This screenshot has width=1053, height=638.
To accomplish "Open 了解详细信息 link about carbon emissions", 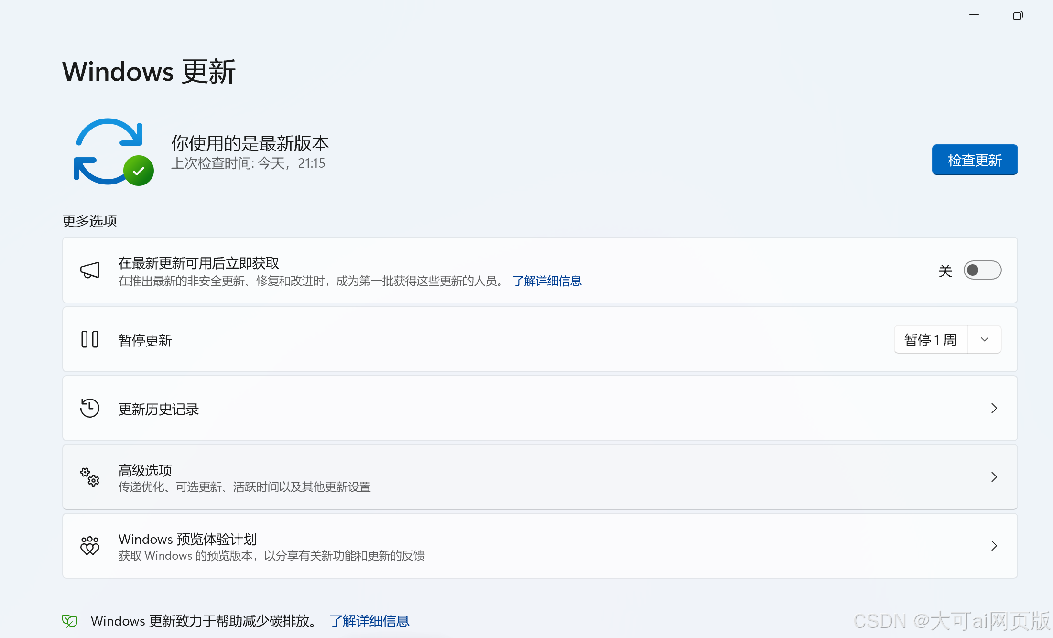I will [x=369, y=621].
